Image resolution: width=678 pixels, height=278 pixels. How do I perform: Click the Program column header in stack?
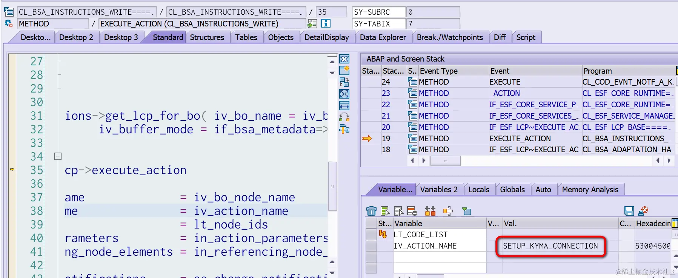[x=628, y=71]
